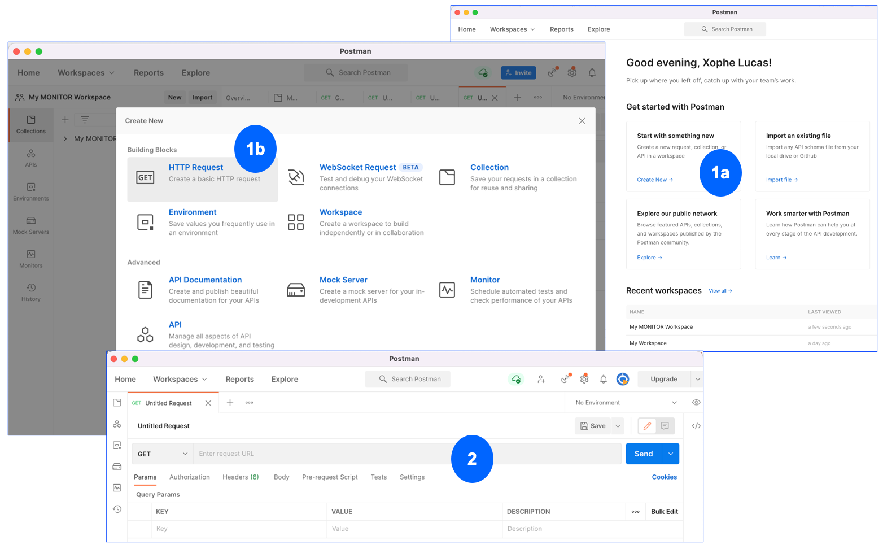Screen dimensions: 883x549
Task: Click the mock servers icon in the front window sidebar
Action: point(117,467)
